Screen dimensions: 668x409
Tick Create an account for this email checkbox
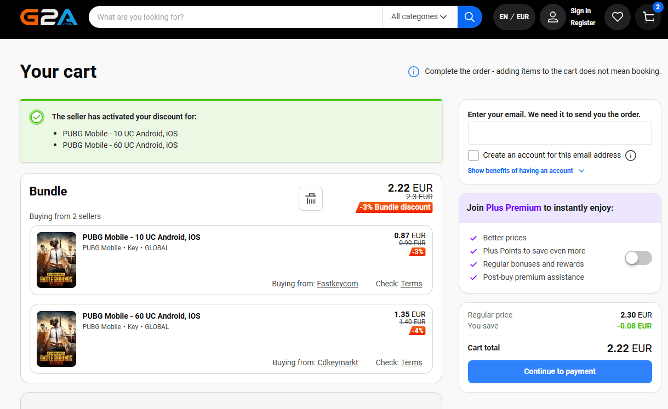coord(473,155)
